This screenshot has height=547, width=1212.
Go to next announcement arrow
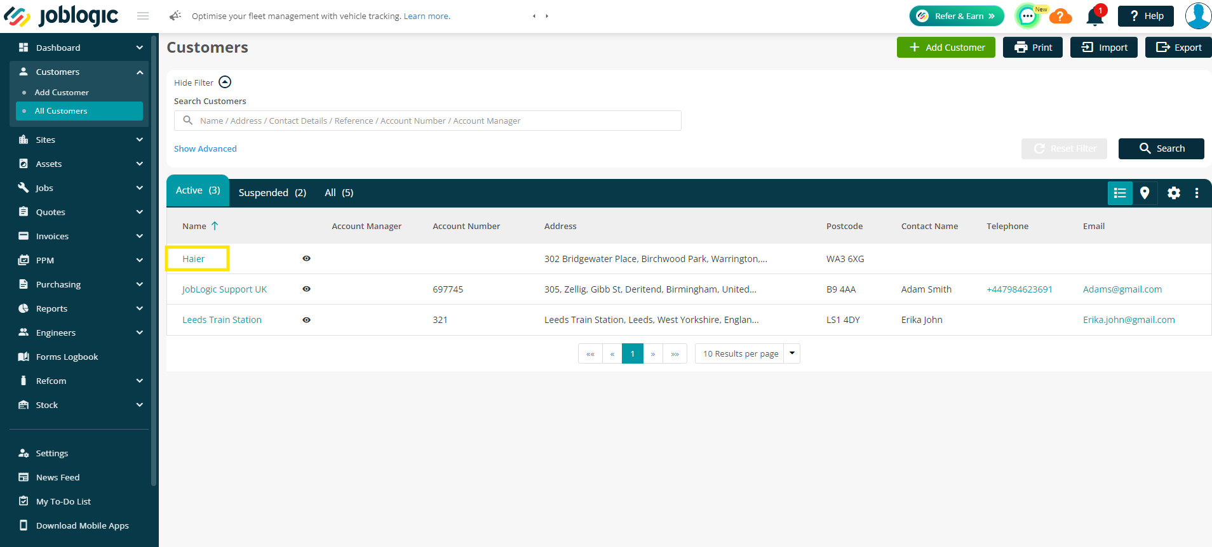pyautogui.click(x=547, y=16)
